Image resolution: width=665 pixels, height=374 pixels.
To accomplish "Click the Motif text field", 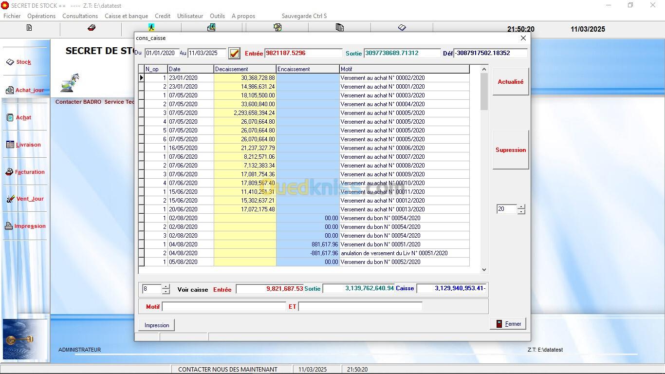I will (224, 307).
